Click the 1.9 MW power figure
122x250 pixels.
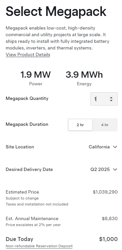(36, 75)
